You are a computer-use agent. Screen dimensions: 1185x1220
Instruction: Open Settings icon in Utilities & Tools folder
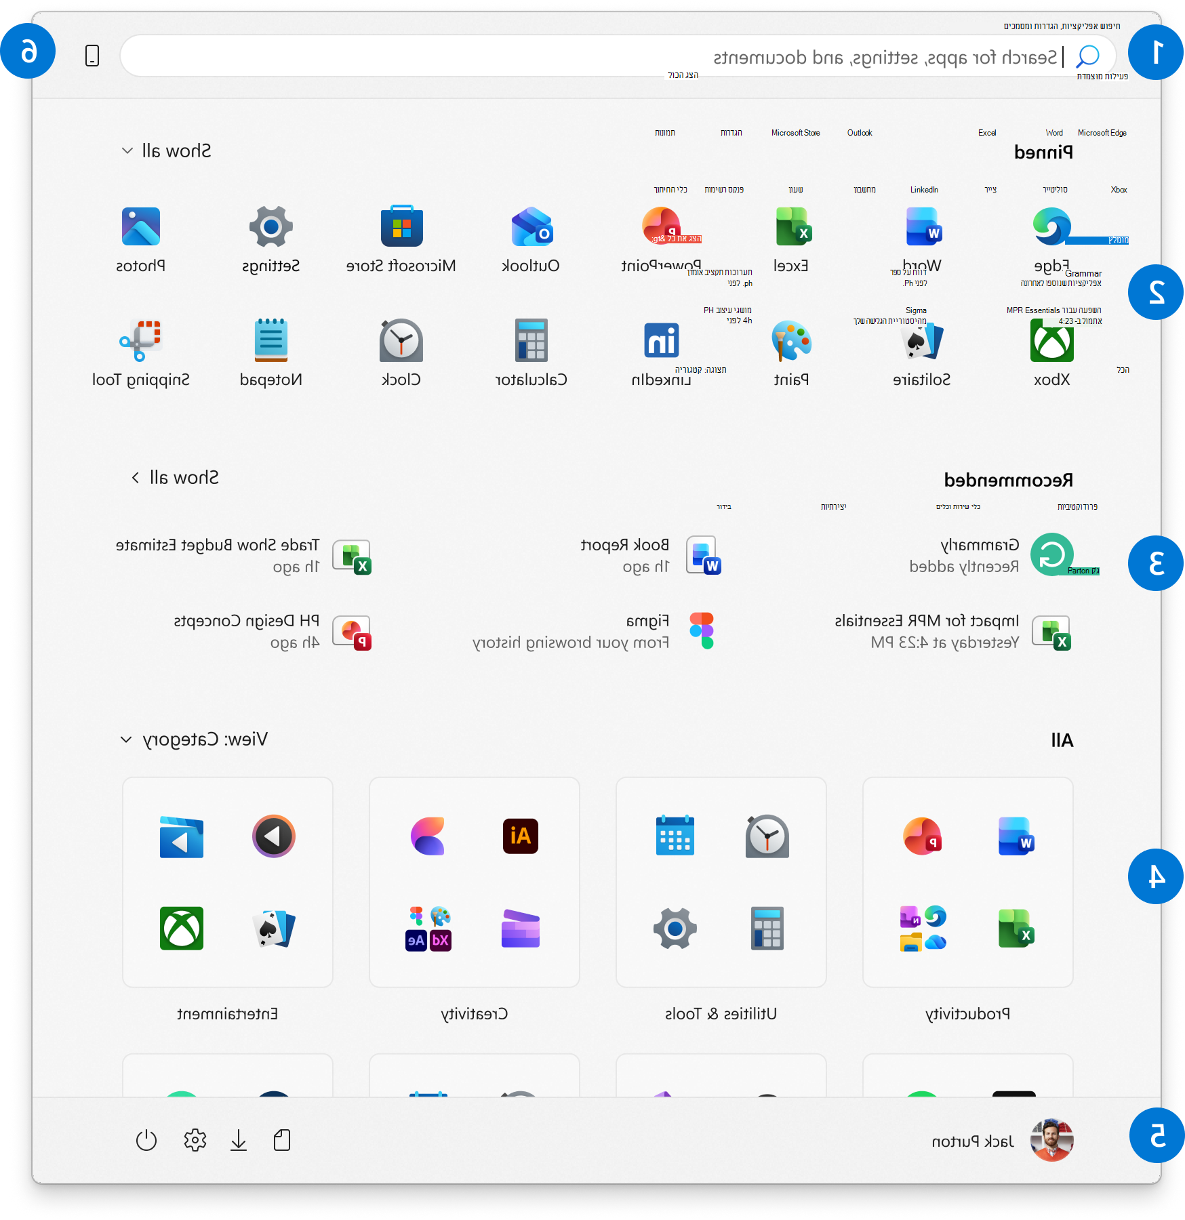point(675,929)
